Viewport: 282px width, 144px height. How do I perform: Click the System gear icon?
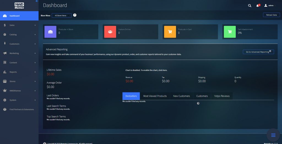click(5, 100)
